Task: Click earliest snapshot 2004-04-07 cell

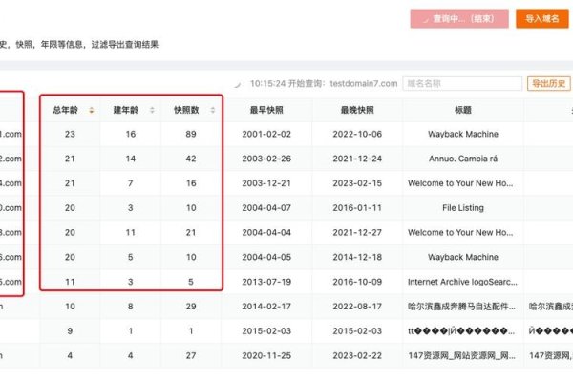Action: [266, 208]
